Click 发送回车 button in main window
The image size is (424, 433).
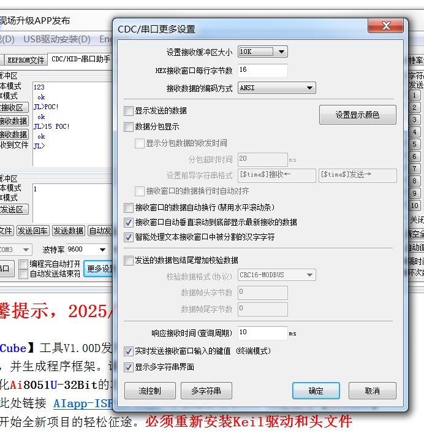(x=32, y=231)
